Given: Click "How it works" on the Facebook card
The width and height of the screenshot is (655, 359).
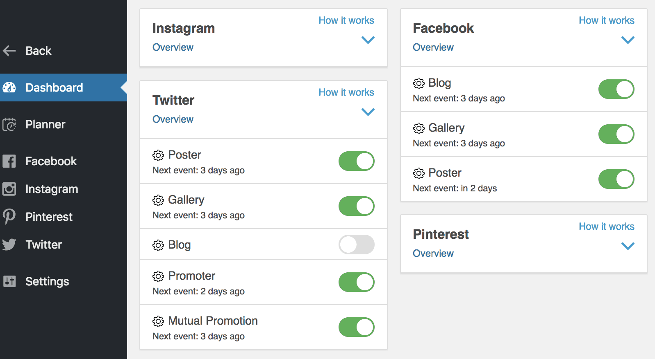Looking at the screenshot, I should point(606,20).
